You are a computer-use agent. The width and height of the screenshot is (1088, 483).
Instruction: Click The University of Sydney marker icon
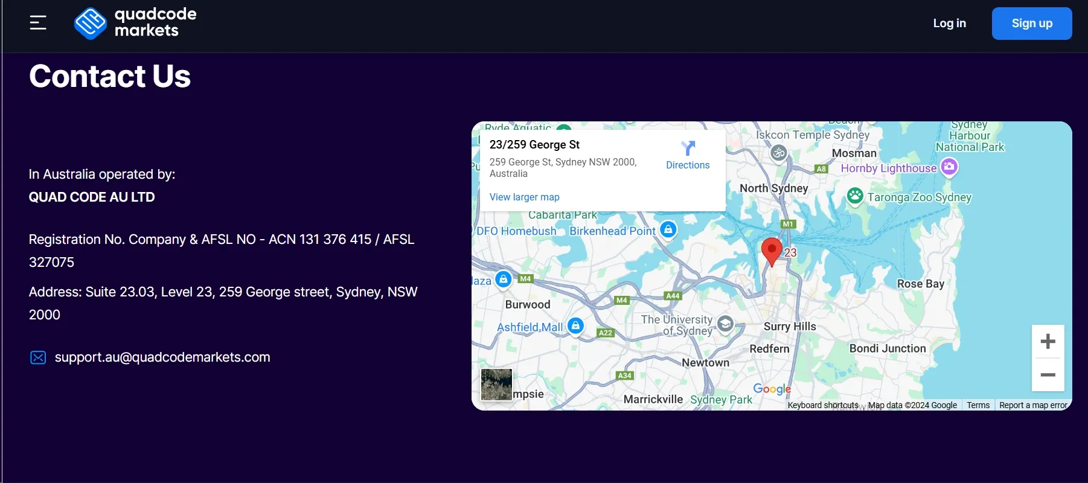pyautogui.click(x=725, y=324)
